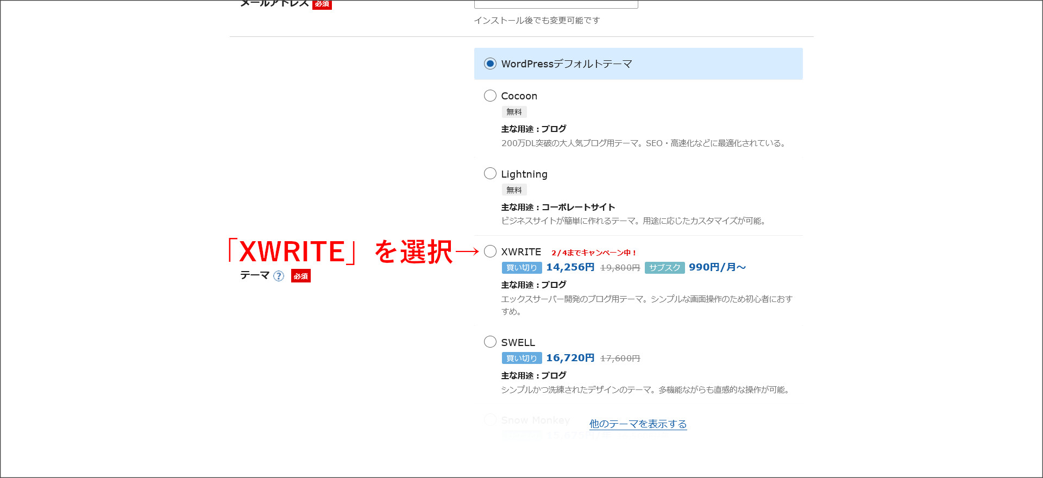Screen dimensions: 1043x478
Task: Click the エックスサーバー開発 XWRITE description
Action: pos(646,305)
